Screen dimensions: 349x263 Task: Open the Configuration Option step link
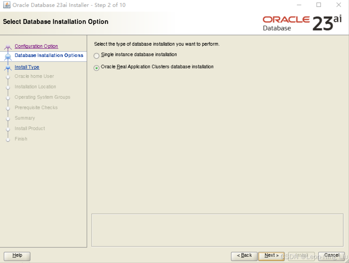coord(36,46)
